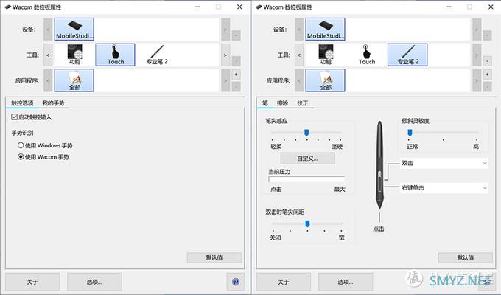The image size is (501, 295).
Task: Click the 当前压力 pressure test bar
Action: coord(306,179)
